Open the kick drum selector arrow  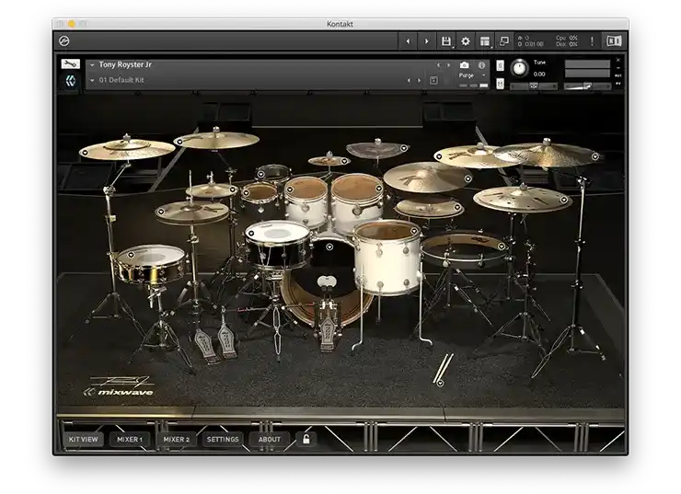tap(329, 247)
